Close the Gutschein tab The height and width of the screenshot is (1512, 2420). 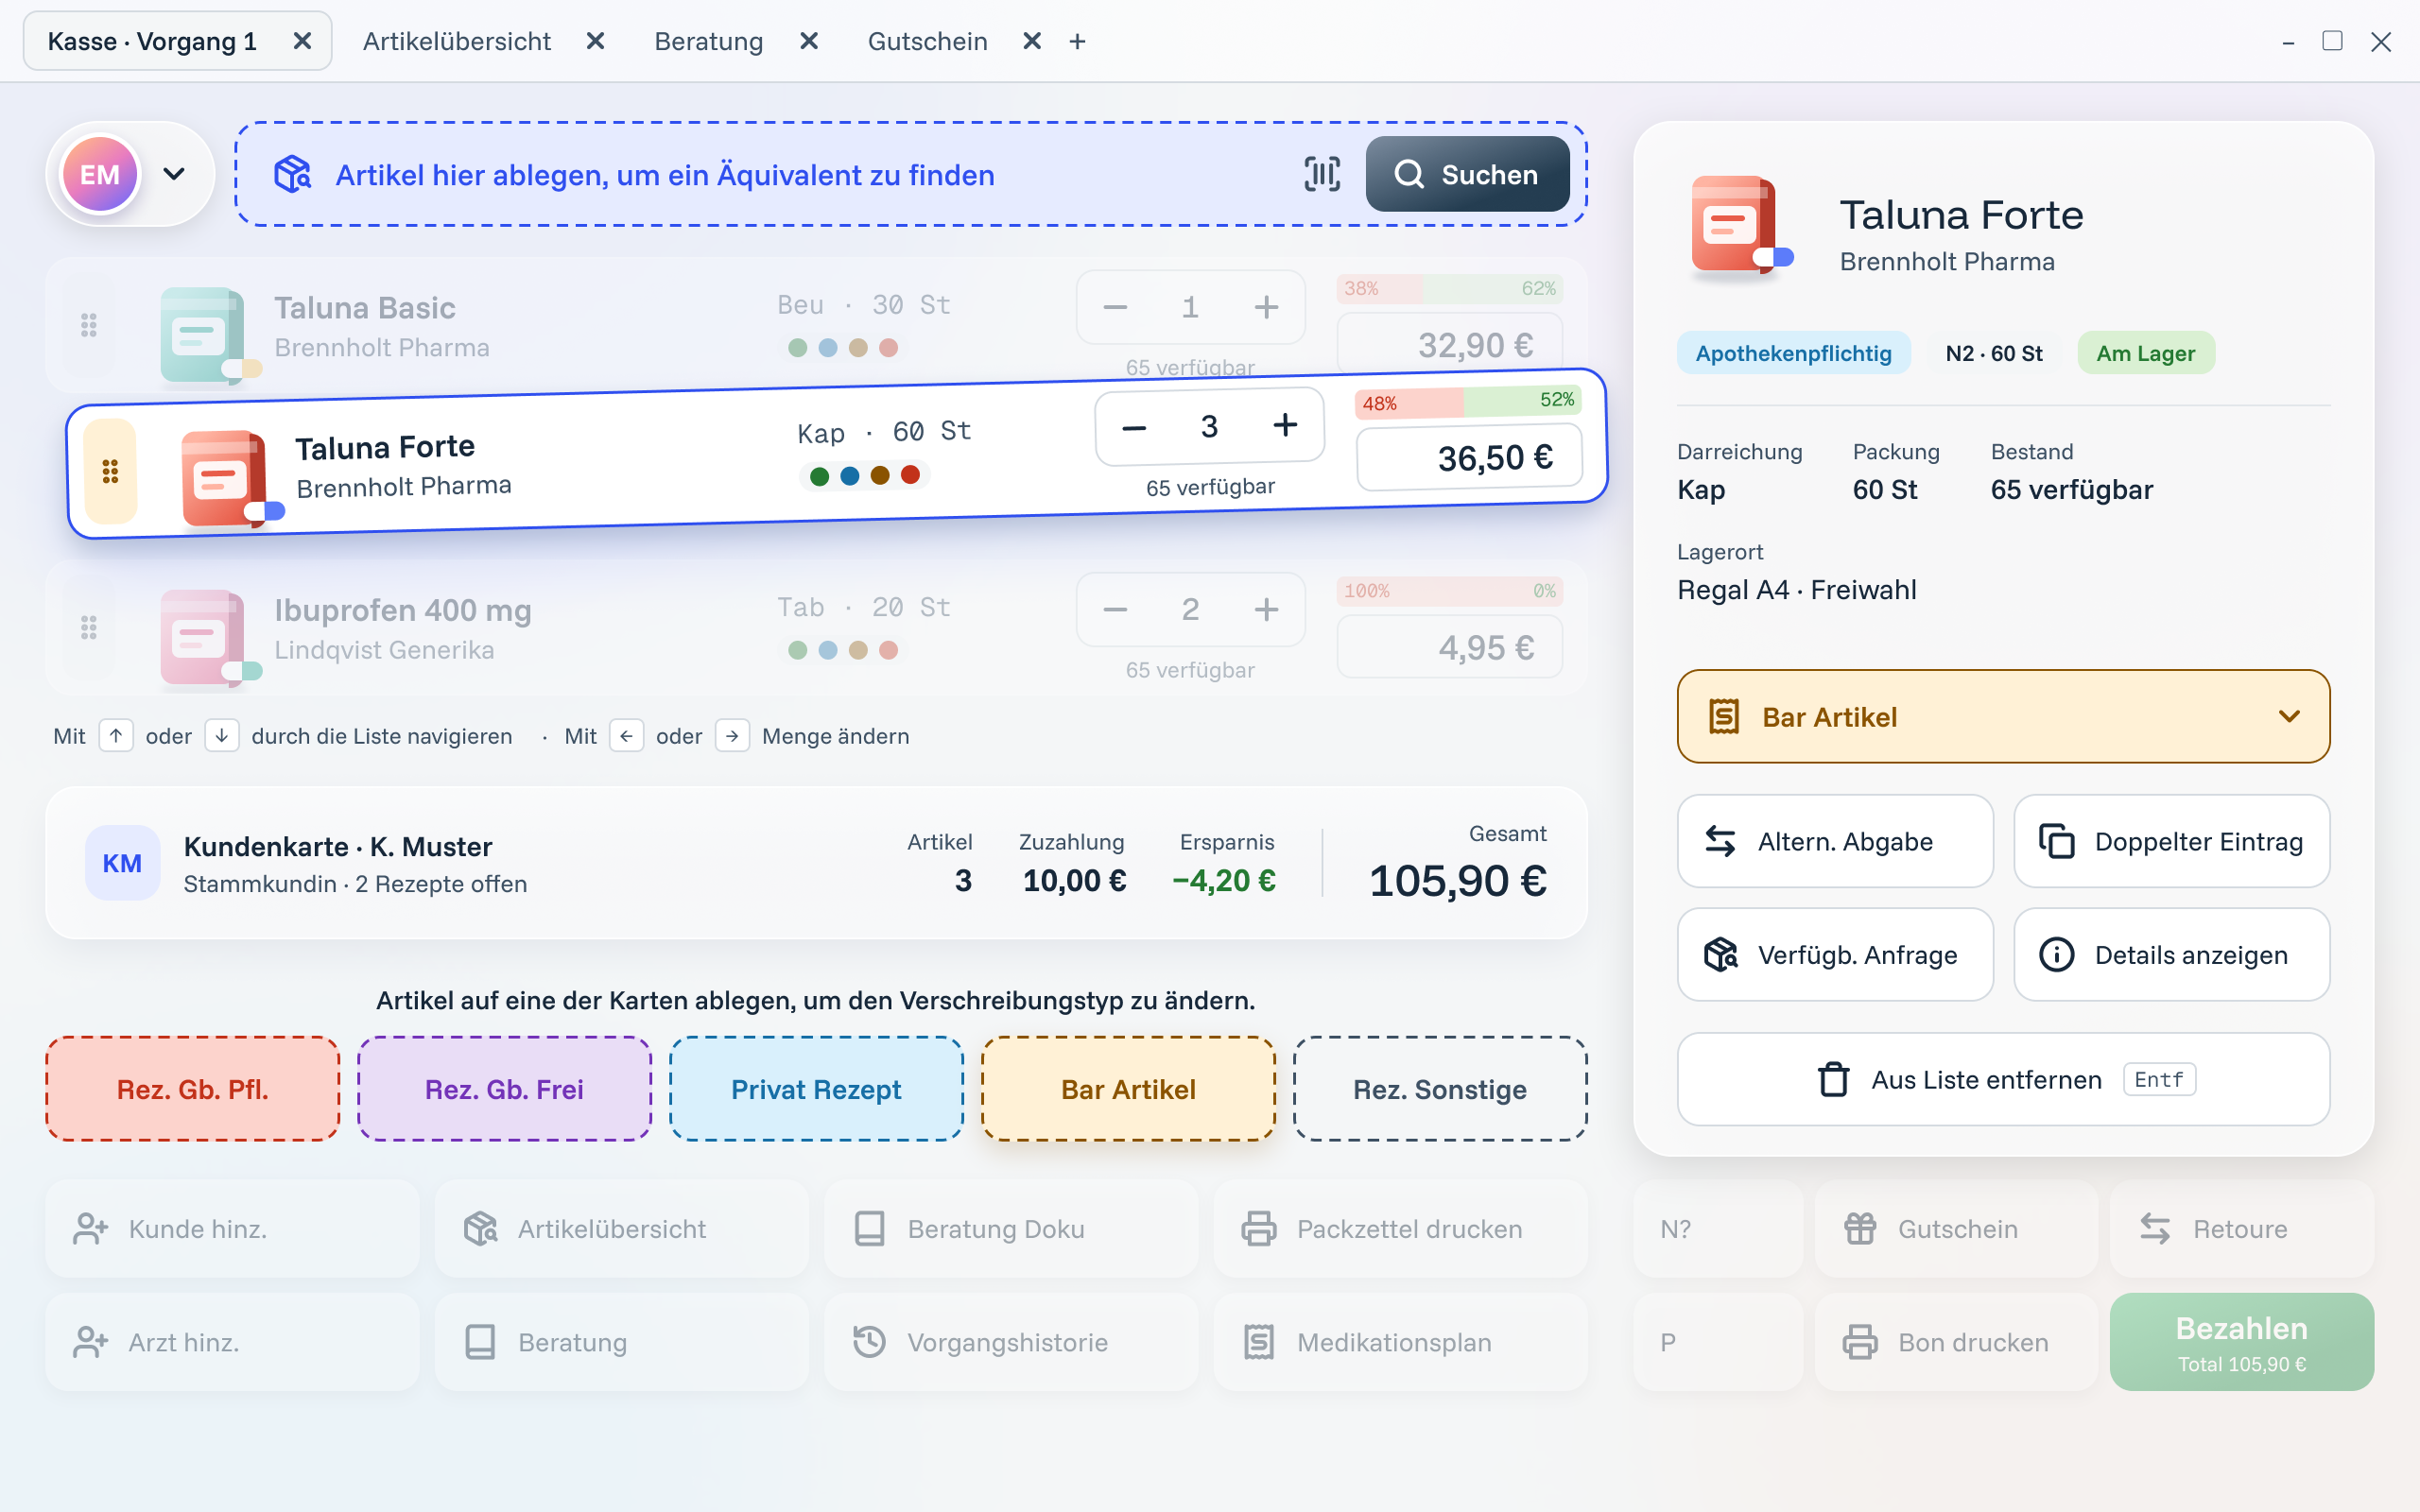[1032, 41]
